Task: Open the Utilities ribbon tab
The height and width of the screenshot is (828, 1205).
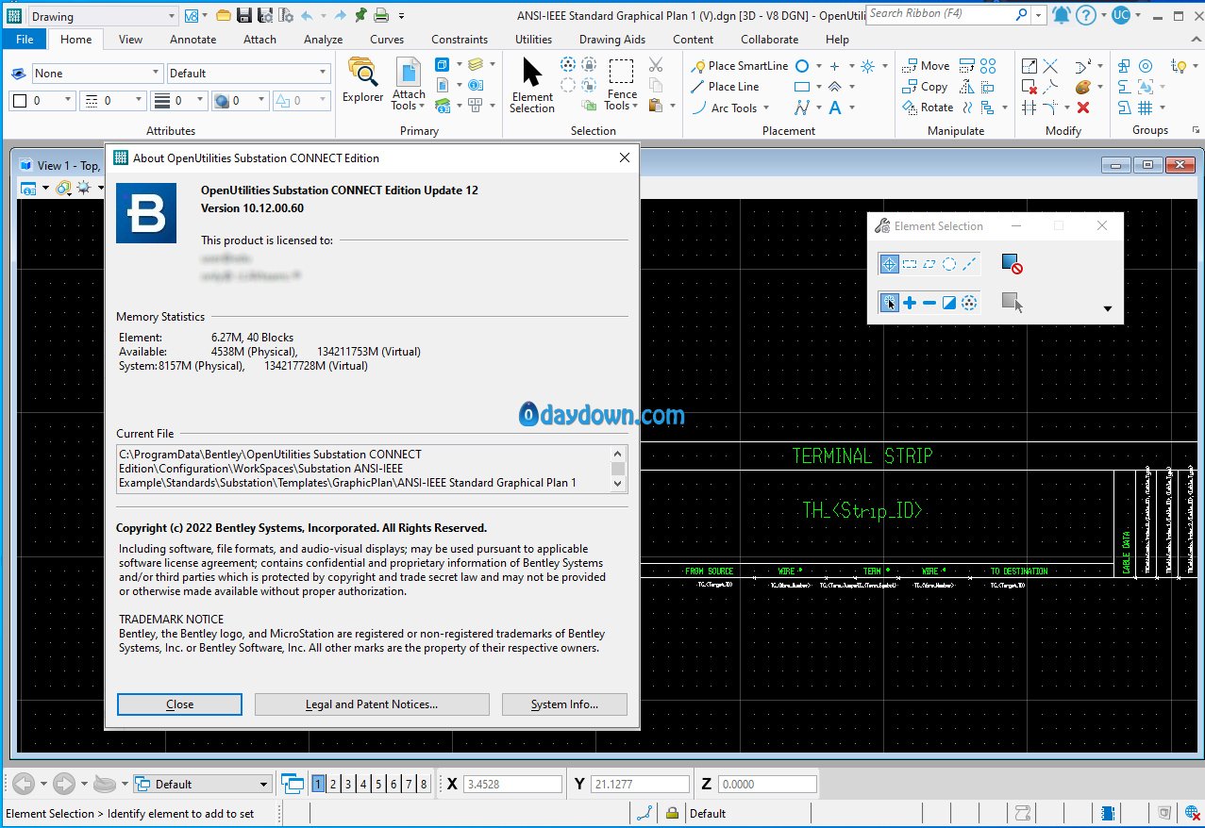Action: 533,40
